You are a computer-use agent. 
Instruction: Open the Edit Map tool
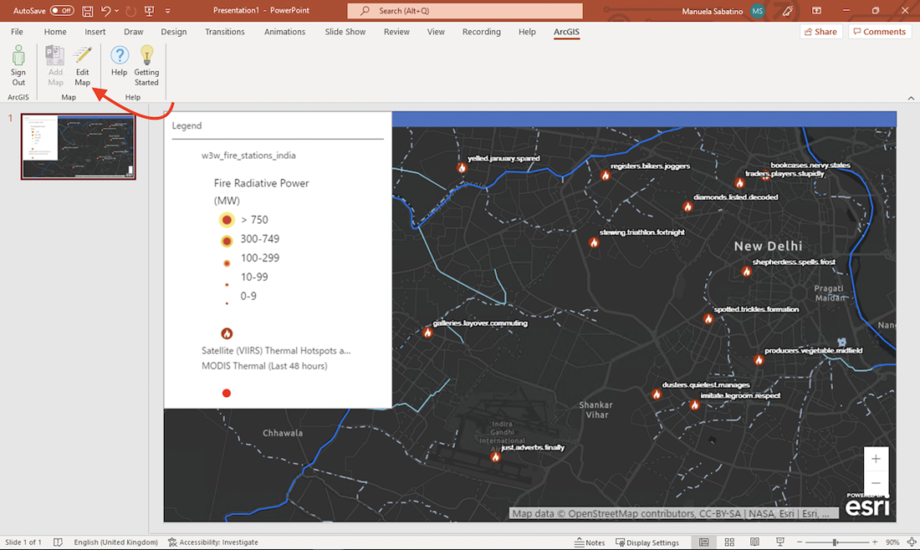[82, 66]
